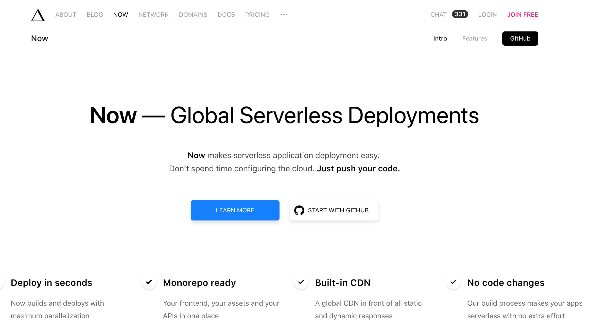View the Pricing page
The height and width of the screenshot is (333, 591).
(257, 15)
